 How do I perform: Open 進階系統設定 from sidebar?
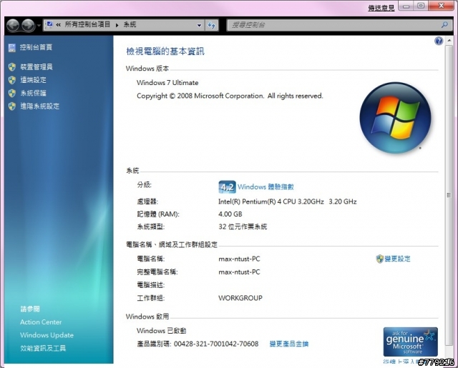(40, 106)
